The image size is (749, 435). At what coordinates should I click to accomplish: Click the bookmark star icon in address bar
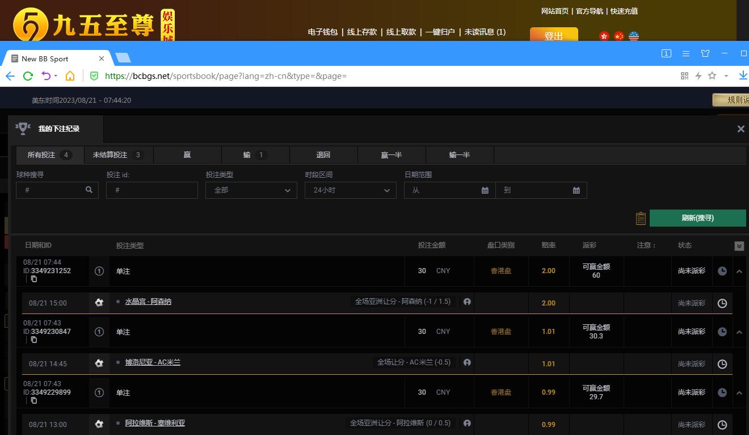712,76
